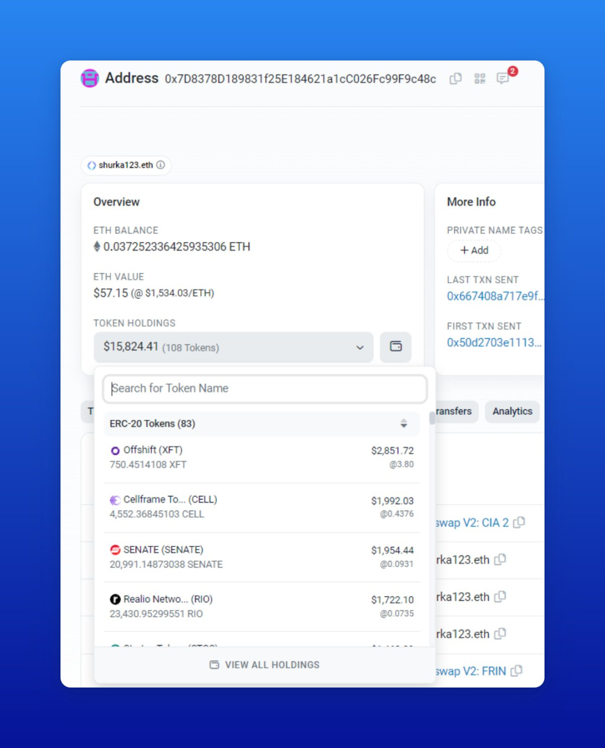Open last sent transaction 0x667408a717e9f

(495, 296)
